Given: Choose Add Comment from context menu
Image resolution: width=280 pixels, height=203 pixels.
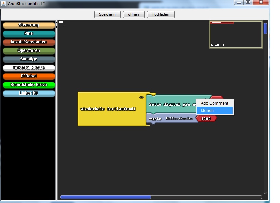Looking at the screenshot, I should (x=214, y=103).
